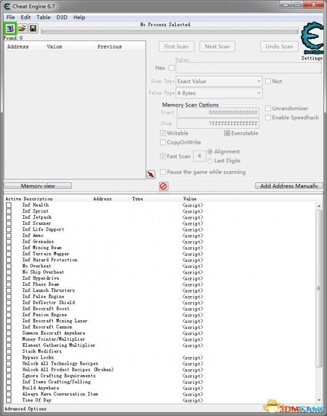Click the Fast Scan alignment value field

point(199,156)
